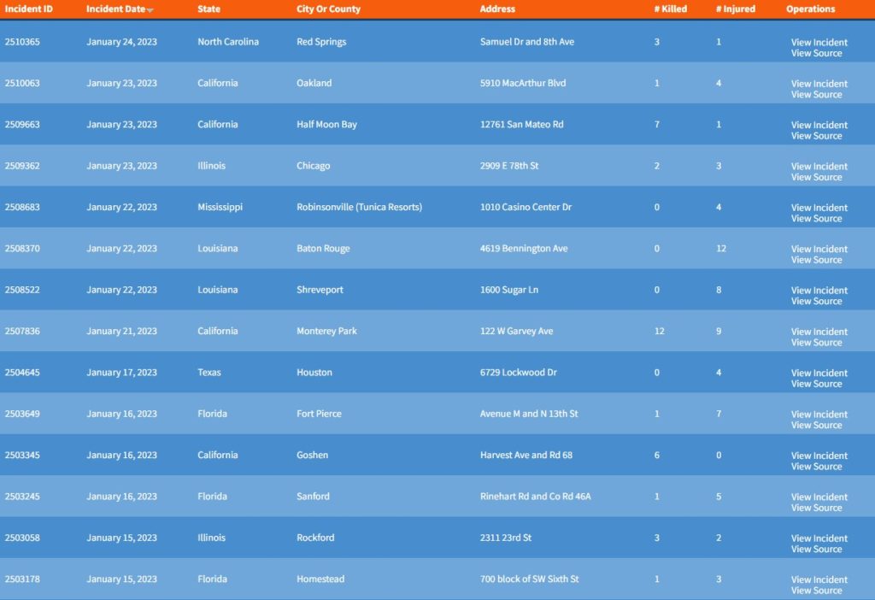This screenshot has width=875, height=600.
Task: Open View Incident for Red Springs
Action: pos(819,42)
